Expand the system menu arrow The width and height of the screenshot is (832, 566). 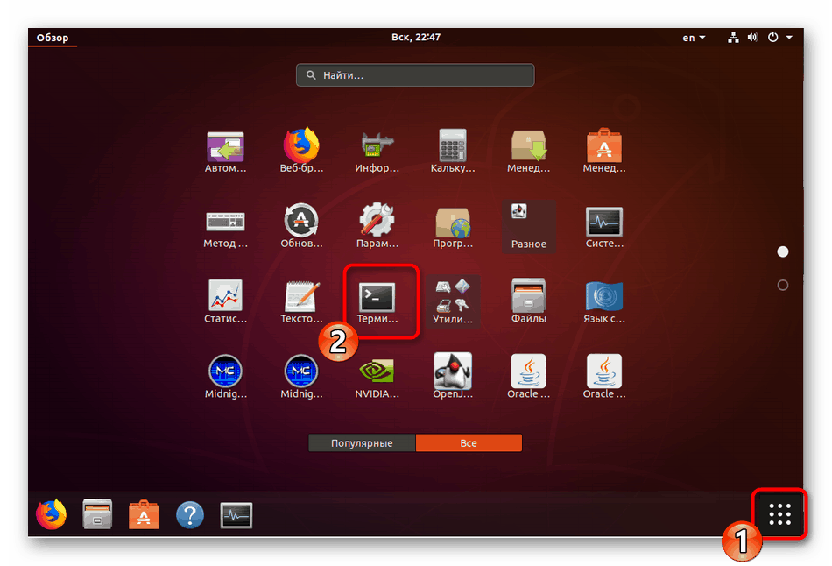pos(789,37)
